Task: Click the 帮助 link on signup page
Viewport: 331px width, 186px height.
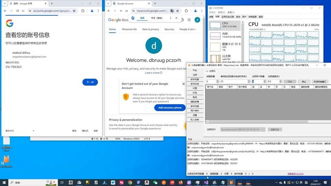Action: (74, 131)
